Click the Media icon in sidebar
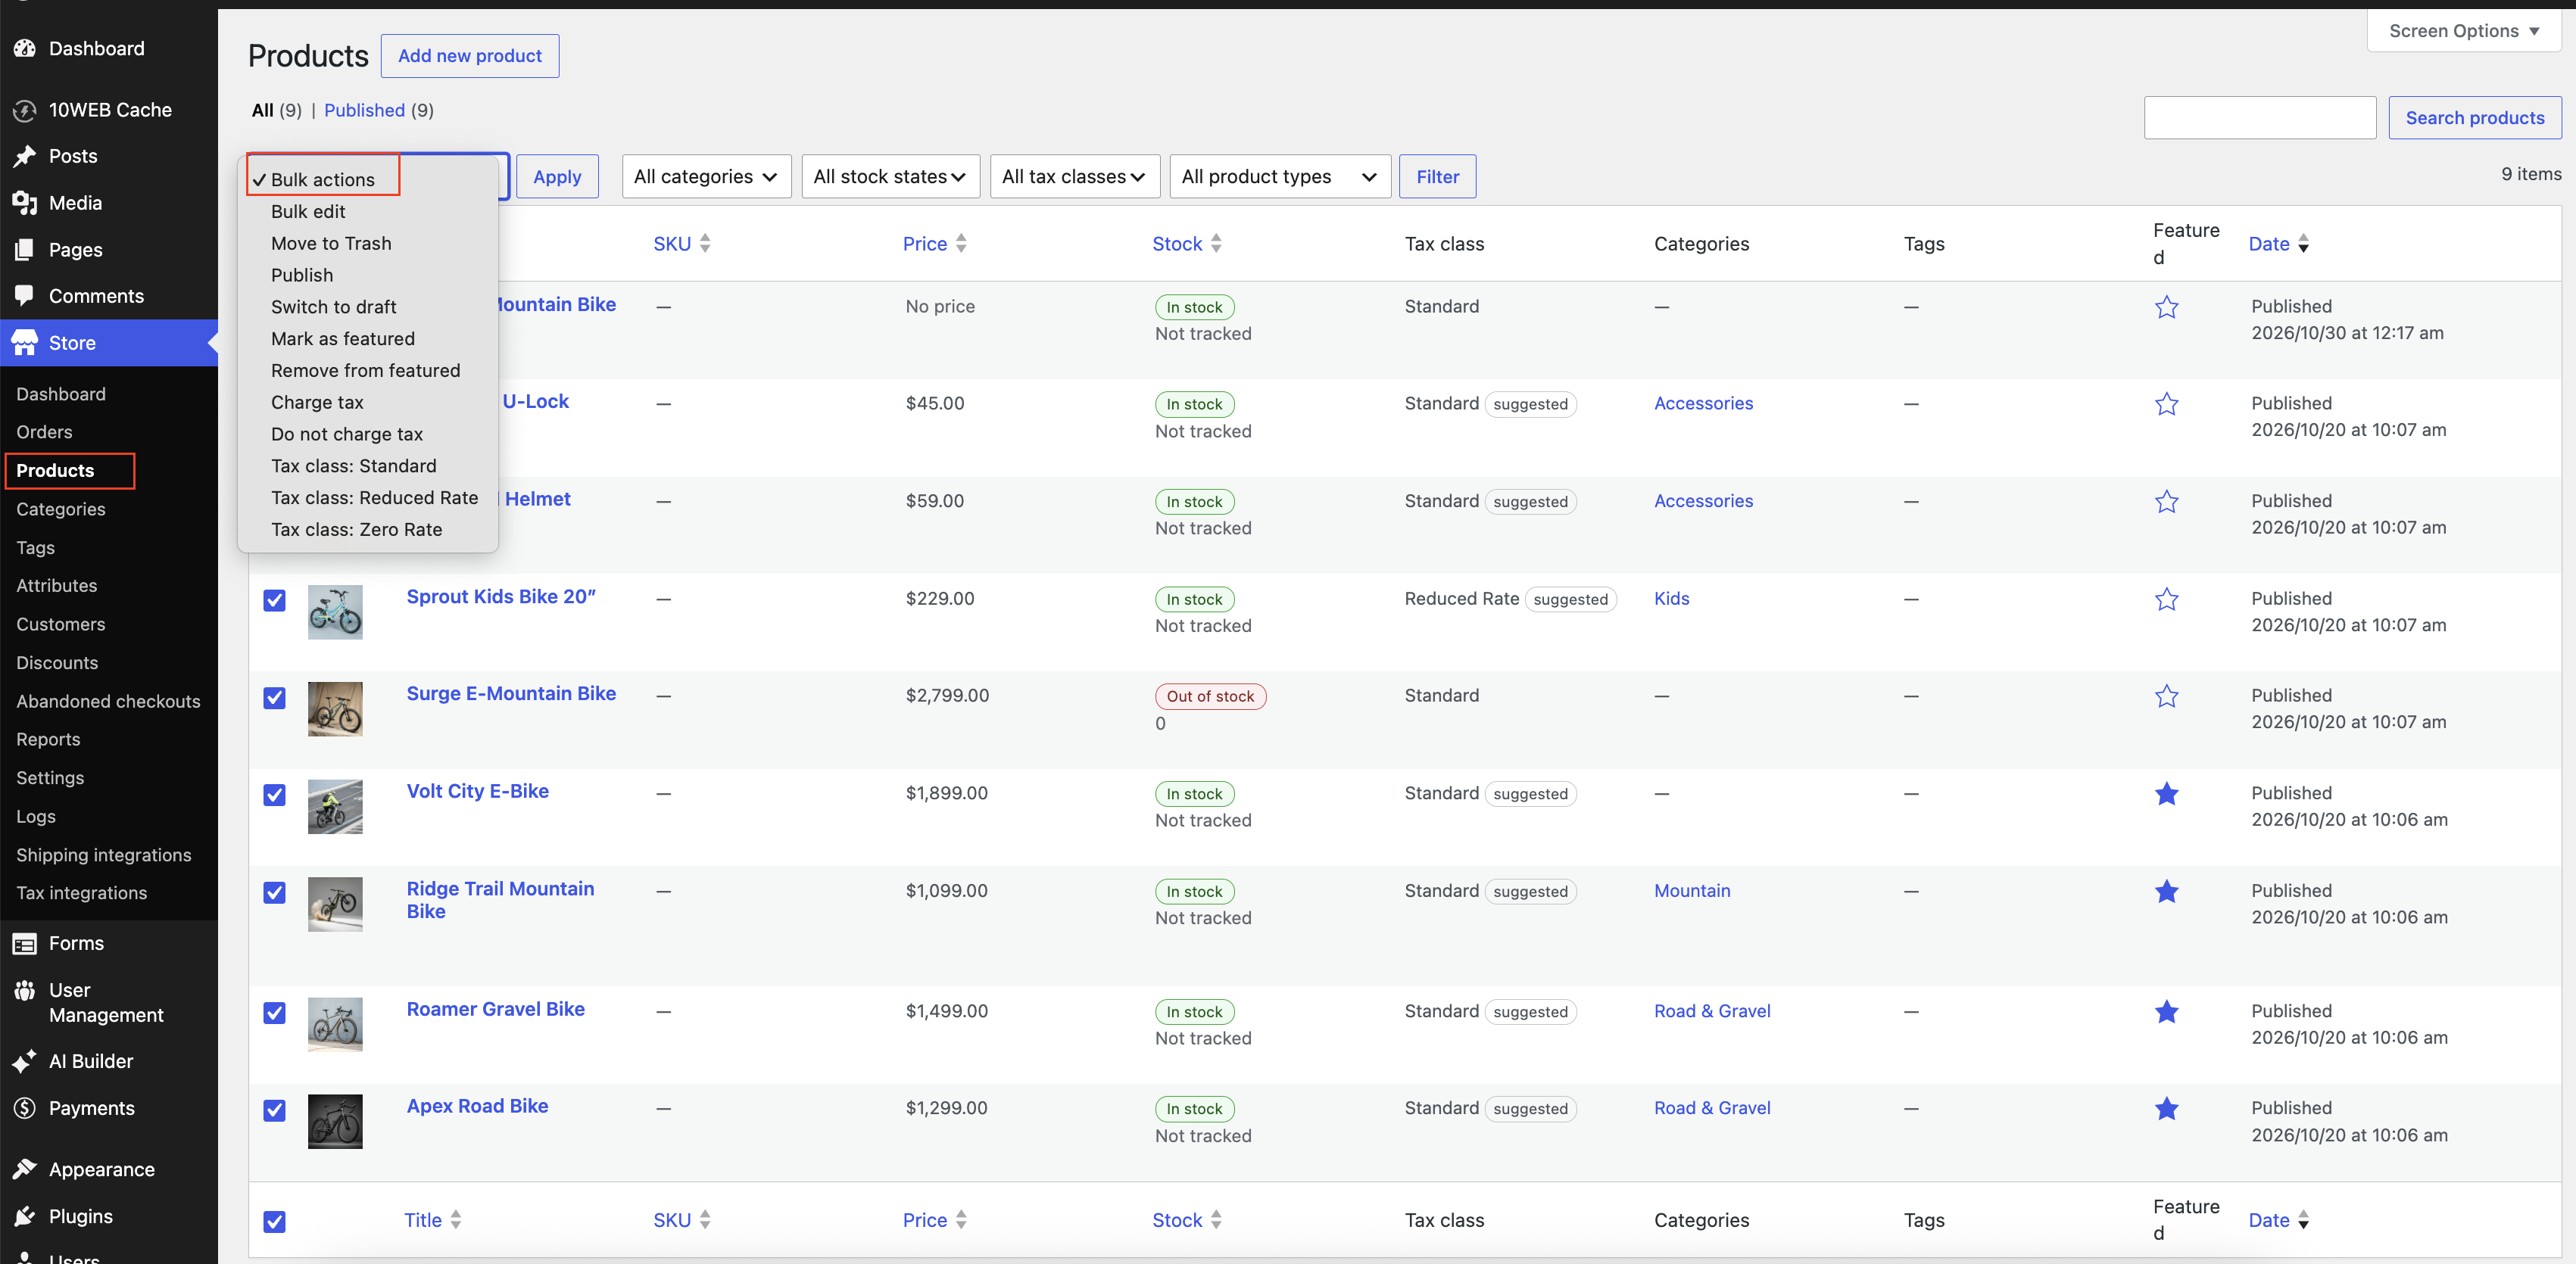 25,203
